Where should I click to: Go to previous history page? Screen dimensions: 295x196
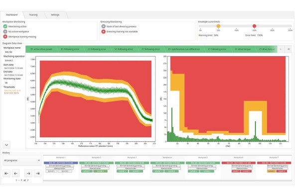tap(16, 174)
